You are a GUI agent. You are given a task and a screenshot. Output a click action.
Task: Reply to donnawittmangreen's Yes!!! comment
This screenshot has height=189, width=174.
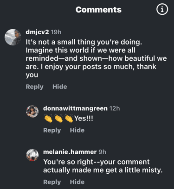(52, 130)
